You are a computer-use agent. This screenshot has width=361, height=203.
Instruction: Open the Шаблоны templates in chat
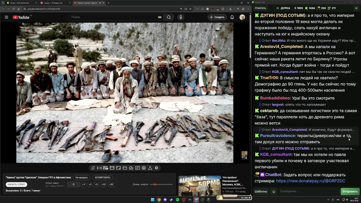click(x=261, y=191)
